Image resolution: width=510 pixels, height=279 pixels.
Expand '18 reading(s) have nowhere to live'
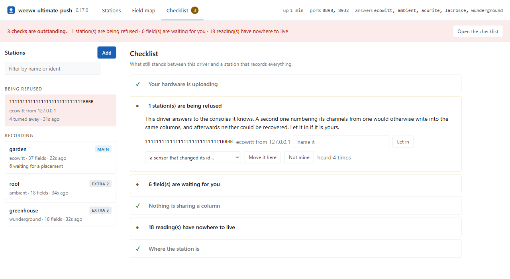click(x=296, y=227)
